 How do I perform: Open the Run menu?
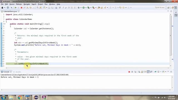coord(46,4)
